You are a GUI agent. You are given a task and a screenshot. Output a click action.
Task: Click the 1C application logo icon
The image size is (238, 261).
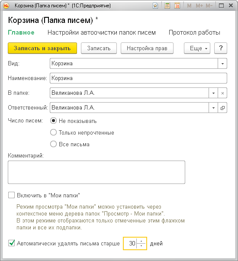6,6
